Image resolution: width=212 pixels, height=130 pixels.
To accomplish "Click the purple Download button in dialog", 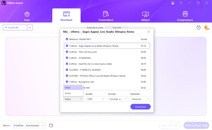I will [140, 107].
